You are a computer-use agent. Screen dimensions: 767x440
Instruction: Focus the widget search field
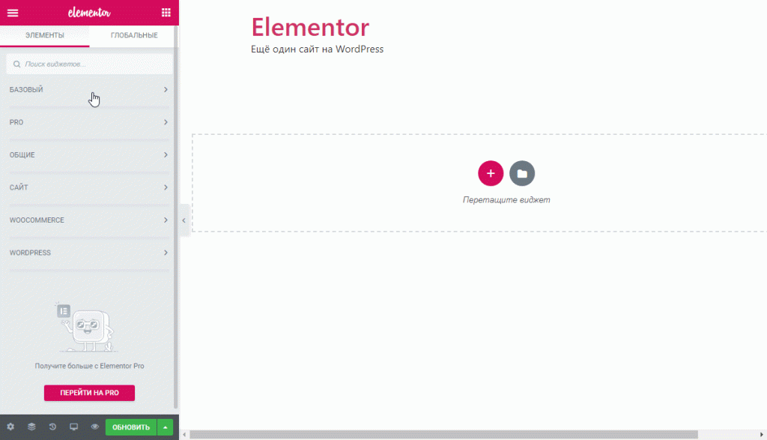click(90, 64)
